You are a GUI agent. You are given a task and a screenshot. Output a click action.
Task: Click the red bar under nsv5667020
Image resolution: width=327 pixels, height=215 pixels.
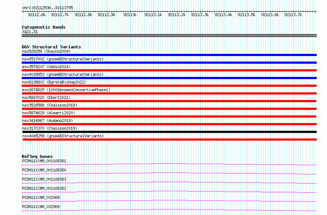coord(169,101)
